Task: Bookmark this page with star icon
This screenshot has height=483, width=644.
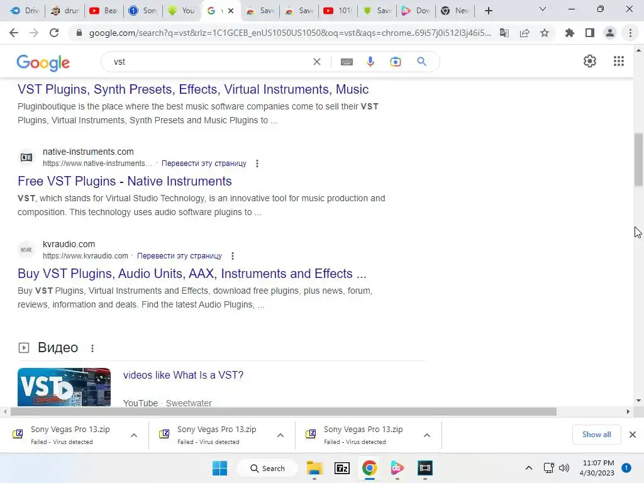Action: coord(545,33)
